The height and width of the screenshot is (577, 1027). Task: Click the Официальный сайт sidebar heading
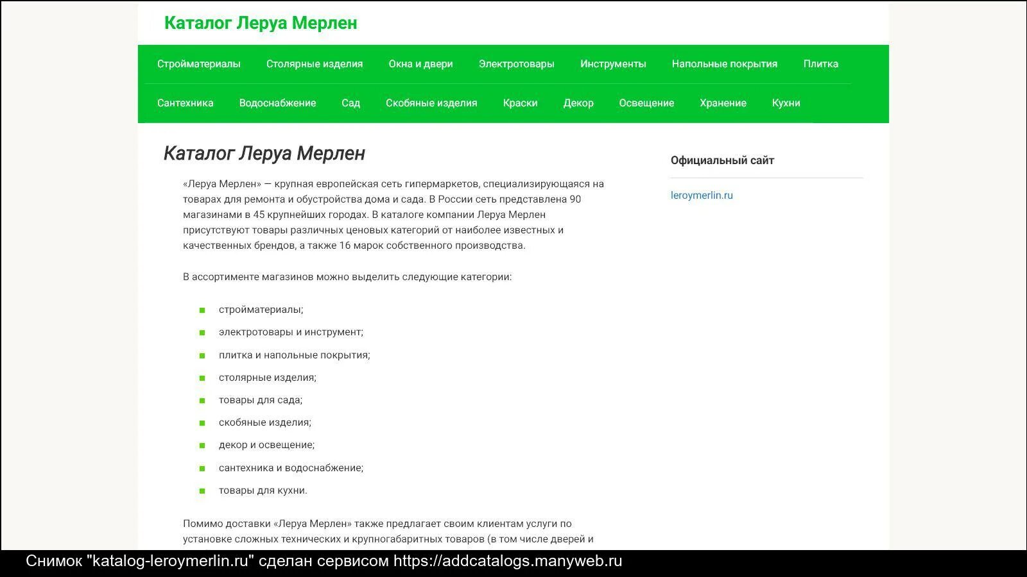tap(722, 160)
